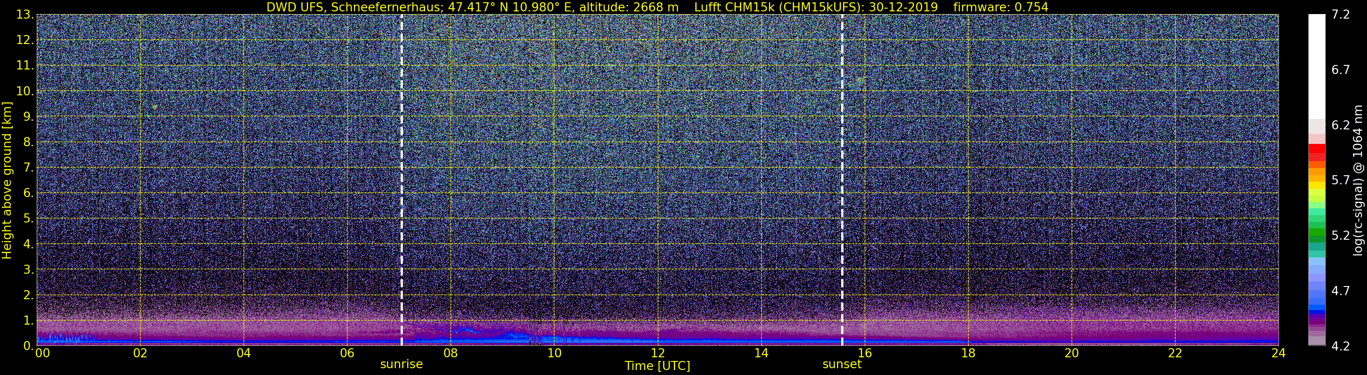Click the white top section of the colorbar

pyautogui.click(x=1317, y=66)
